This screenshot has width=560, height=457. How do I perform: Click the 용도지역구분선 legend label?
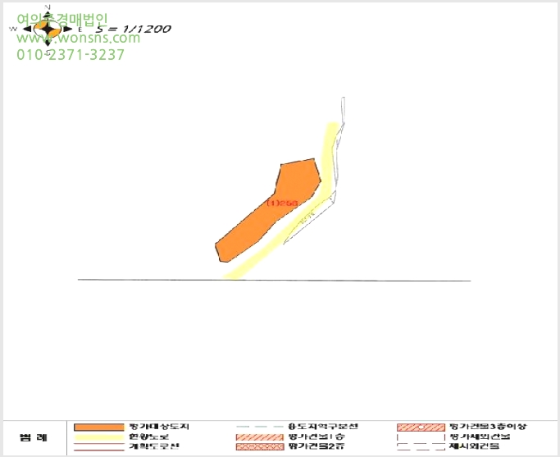323,427
